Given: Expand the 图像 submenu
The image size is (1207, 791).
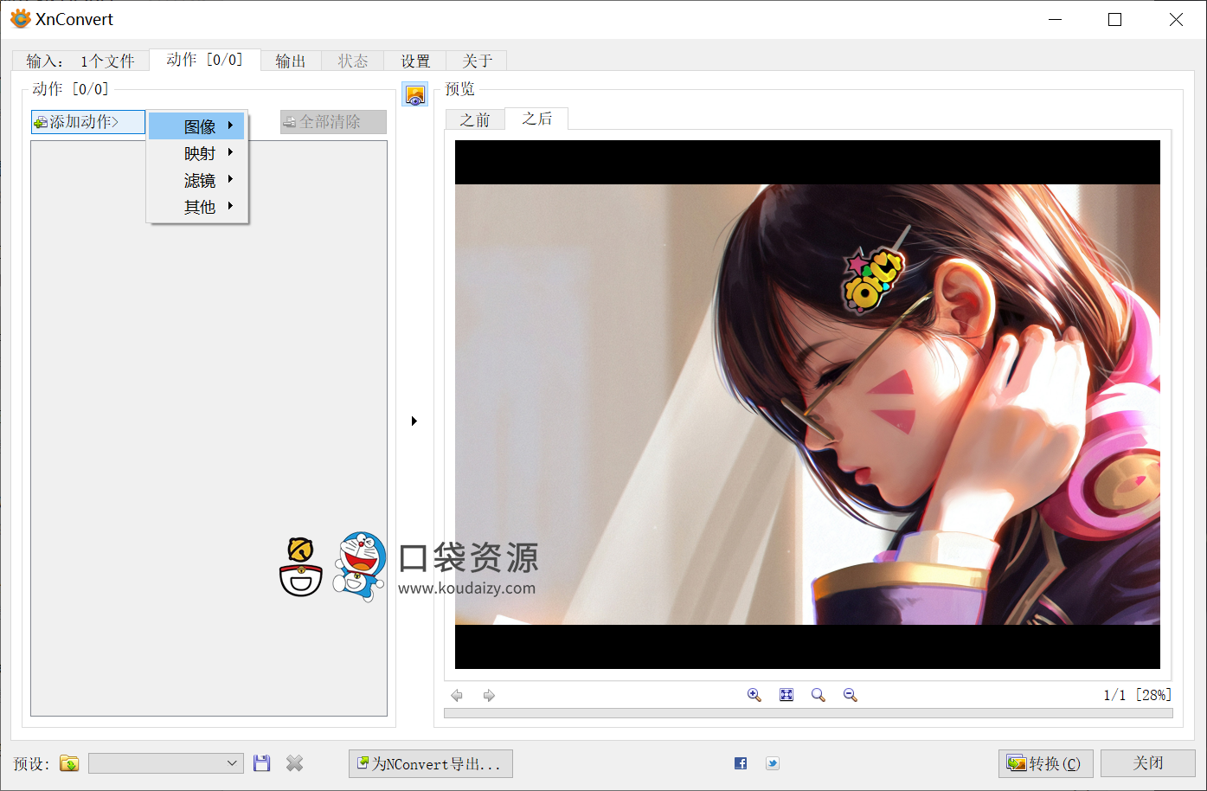Looking at the screenshot, I should coord(197,126).
